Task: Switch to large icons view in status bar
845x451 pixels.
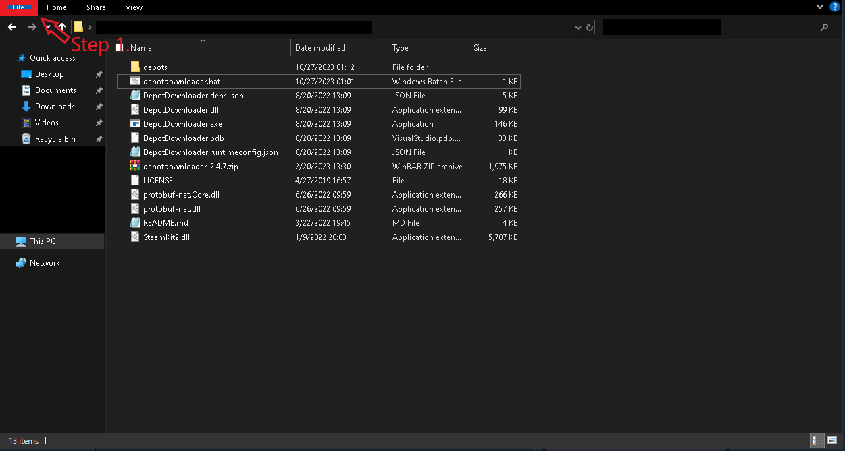Action: (x=832, y=440)
